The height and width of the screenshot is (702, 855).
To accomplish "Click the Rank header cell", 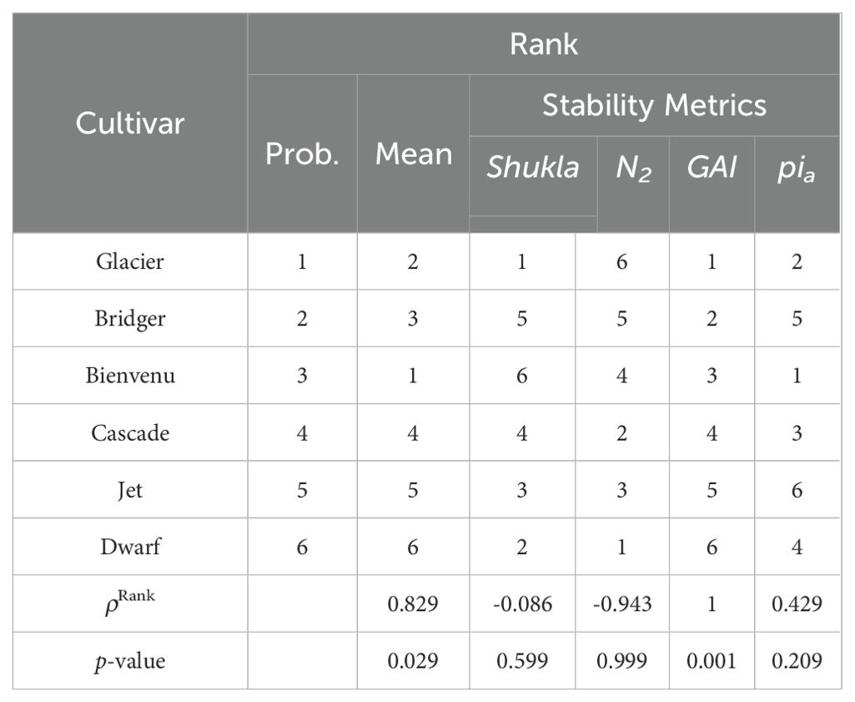I will (x=544, y=44).
